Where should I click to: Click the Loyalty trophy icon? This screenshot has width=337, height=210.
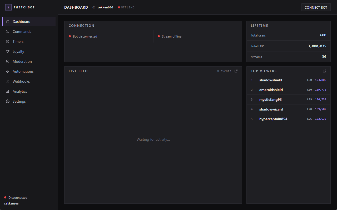[x=8, y=51]
